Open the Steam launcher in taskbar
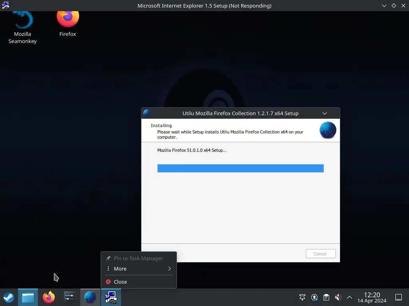The height and width of the screenshot is (306, 409). point(9,297)
